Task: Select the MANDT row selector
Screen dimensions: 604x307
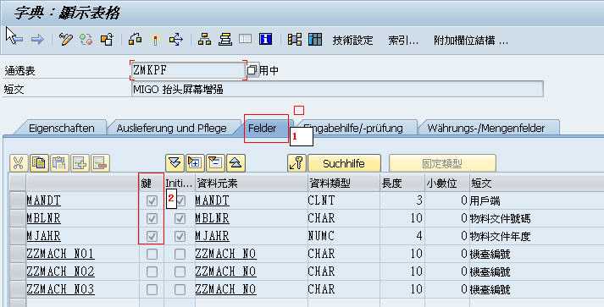Action: point(17,200)
